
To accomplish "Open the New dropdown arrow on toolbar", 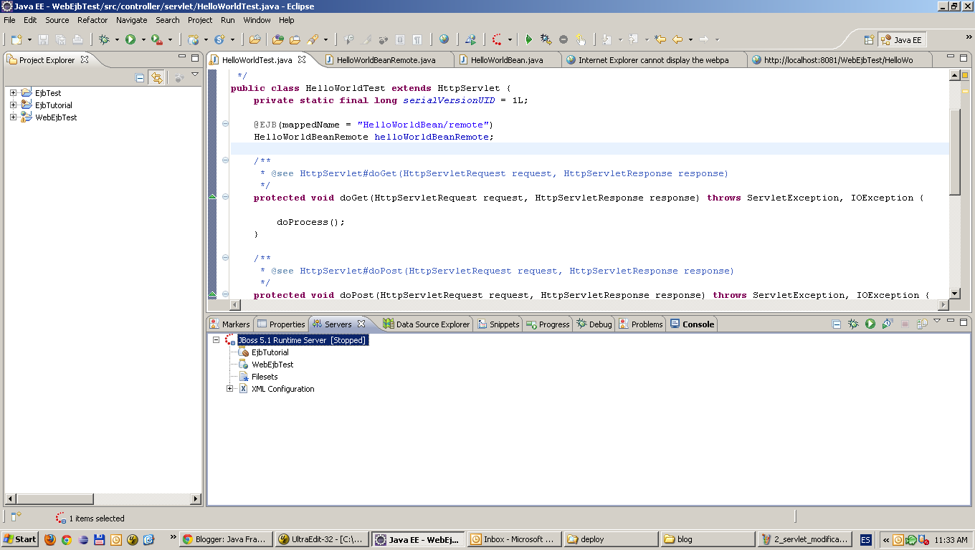I will tap(28, 41).
